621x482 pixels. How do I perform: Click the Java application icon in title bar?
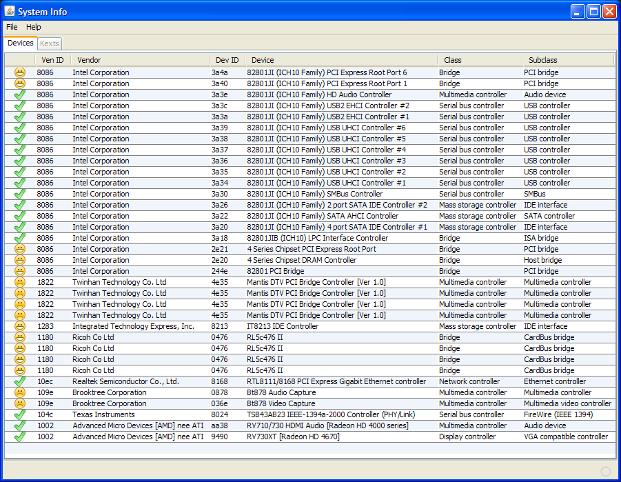[10, 12]
